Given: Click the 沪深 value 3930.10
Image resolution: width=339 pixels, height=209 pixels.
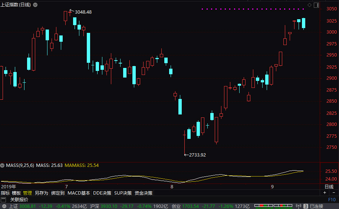Looking at the screenshot, I should pos(109,206).
